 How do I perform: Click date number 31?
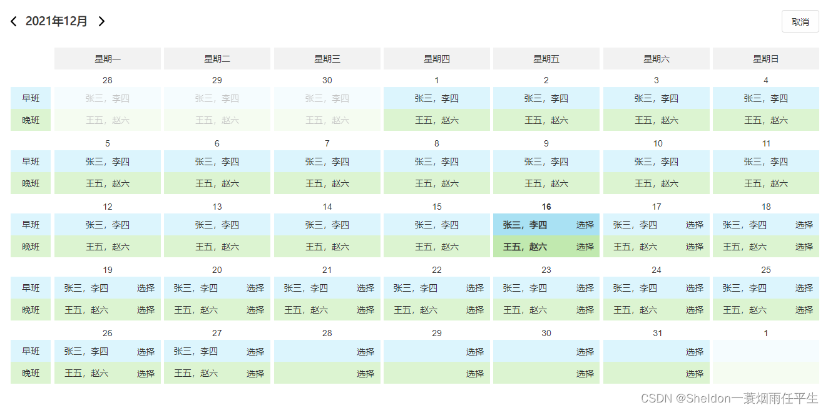coord(657,333)
